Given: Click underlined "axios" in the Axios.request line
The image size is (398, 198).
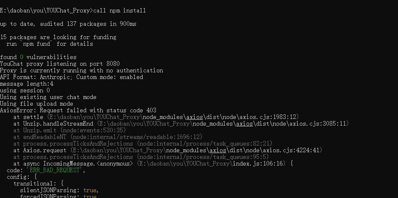Looking at the screenshot, I should (218, 150).
